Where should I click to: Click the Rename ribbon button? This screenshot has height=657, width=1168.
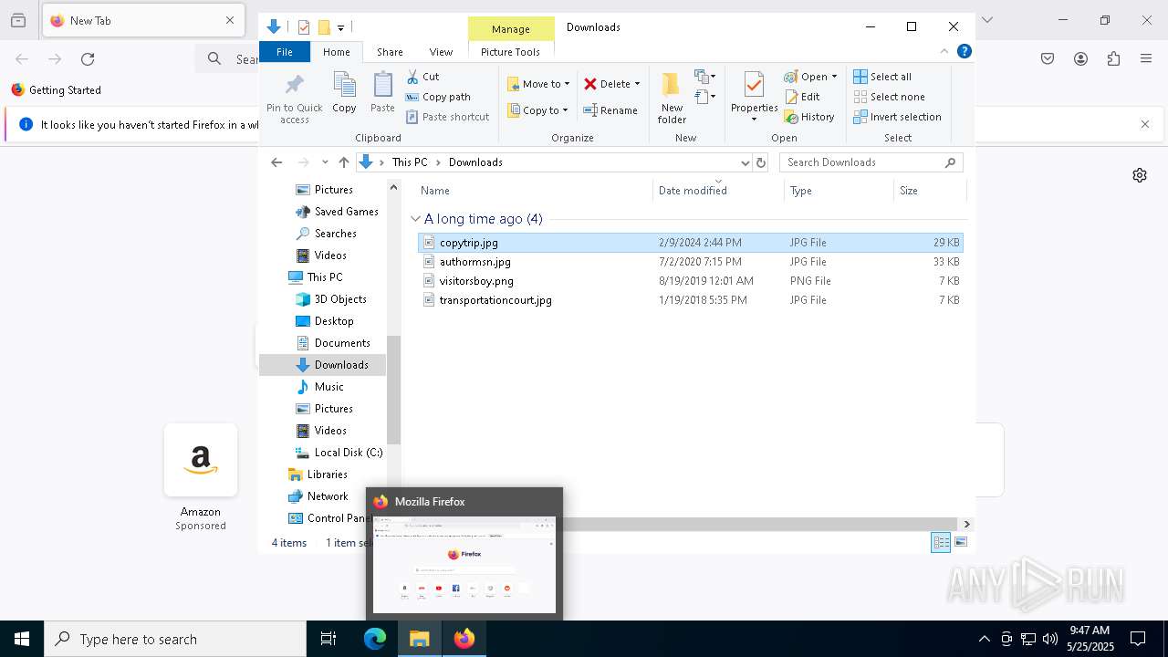point(610,110)
